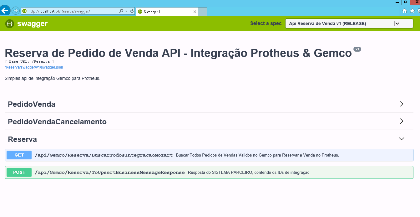The image size is (420, 217).
Task: Open the /Reserva/swagger/v1/swagger.json link
Action: [x=34, y=67]
